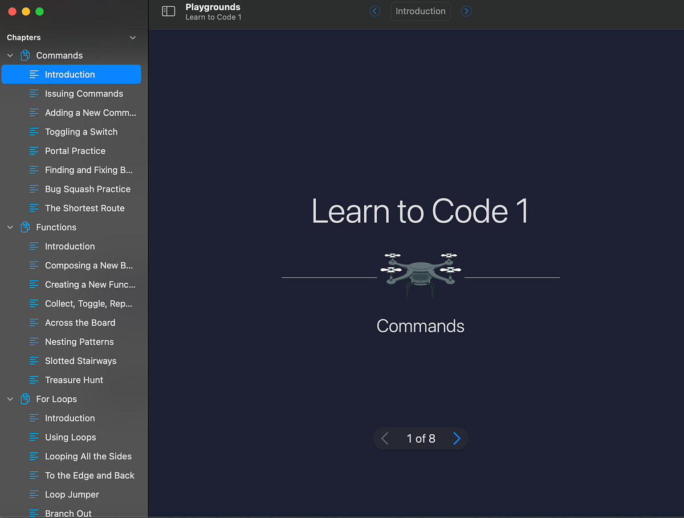The image size is (684, 518).
Task: Collapse the Commands chapter
Action: pos(10,55)
